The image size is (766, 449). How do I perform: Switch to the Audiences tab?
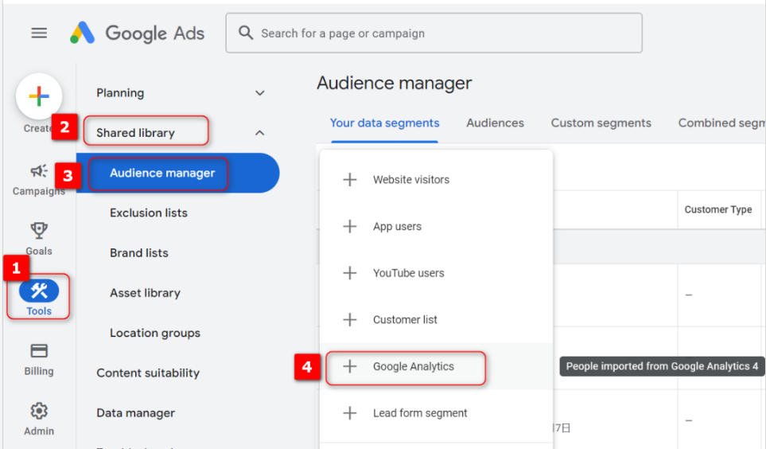click(495, 123)
